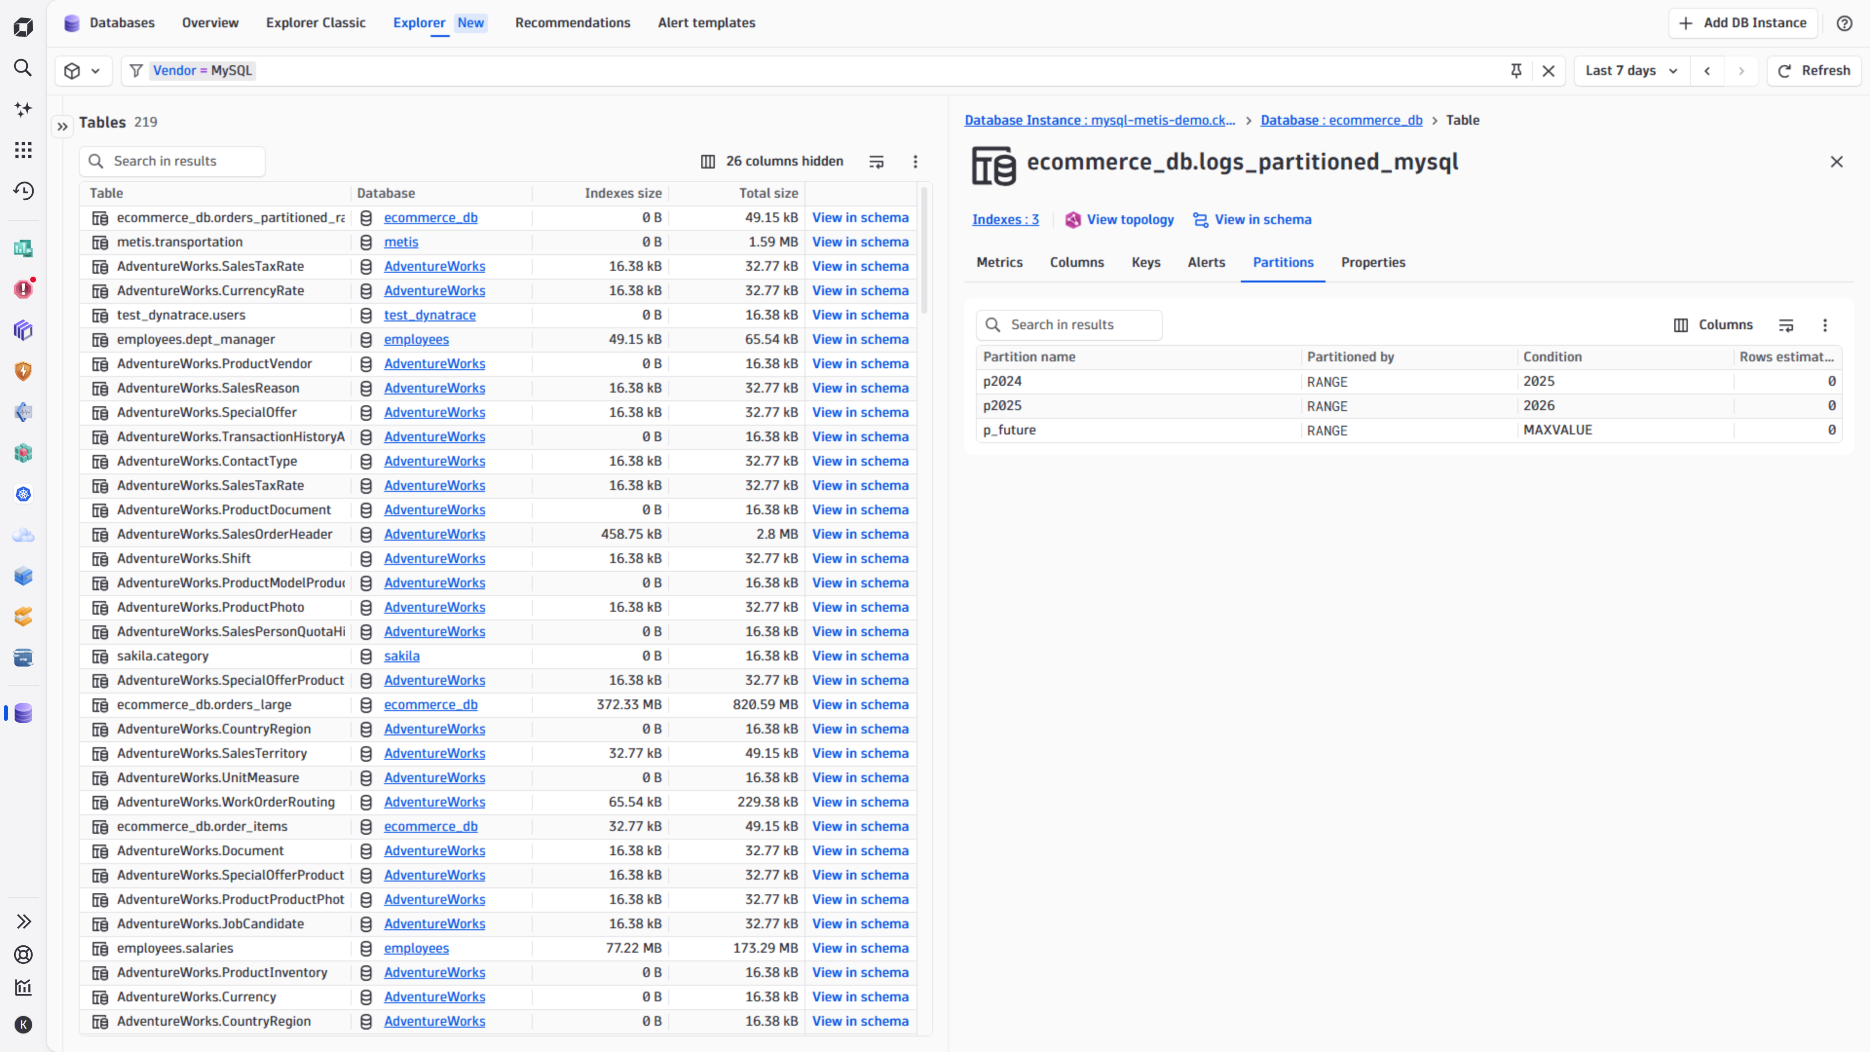Click the Partitions Search in results field
The width and height of the screenshot is (1870, 1052).
[x=1068, y=324]
